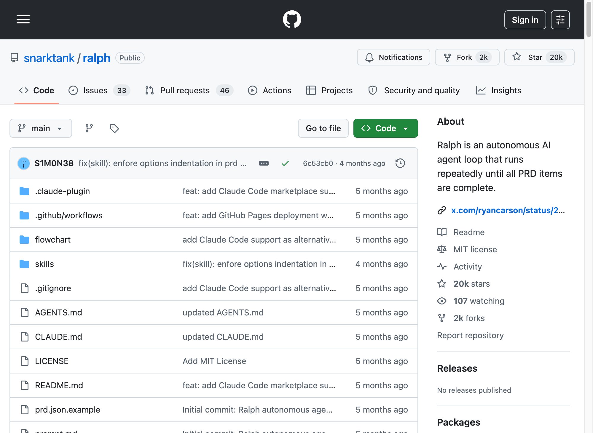Open the CLAUDE.md file

58,337
